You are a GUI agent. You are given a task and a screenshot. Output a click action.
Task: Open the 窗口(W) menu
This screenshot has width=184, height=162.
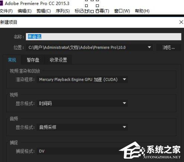[x=122, y=11]
